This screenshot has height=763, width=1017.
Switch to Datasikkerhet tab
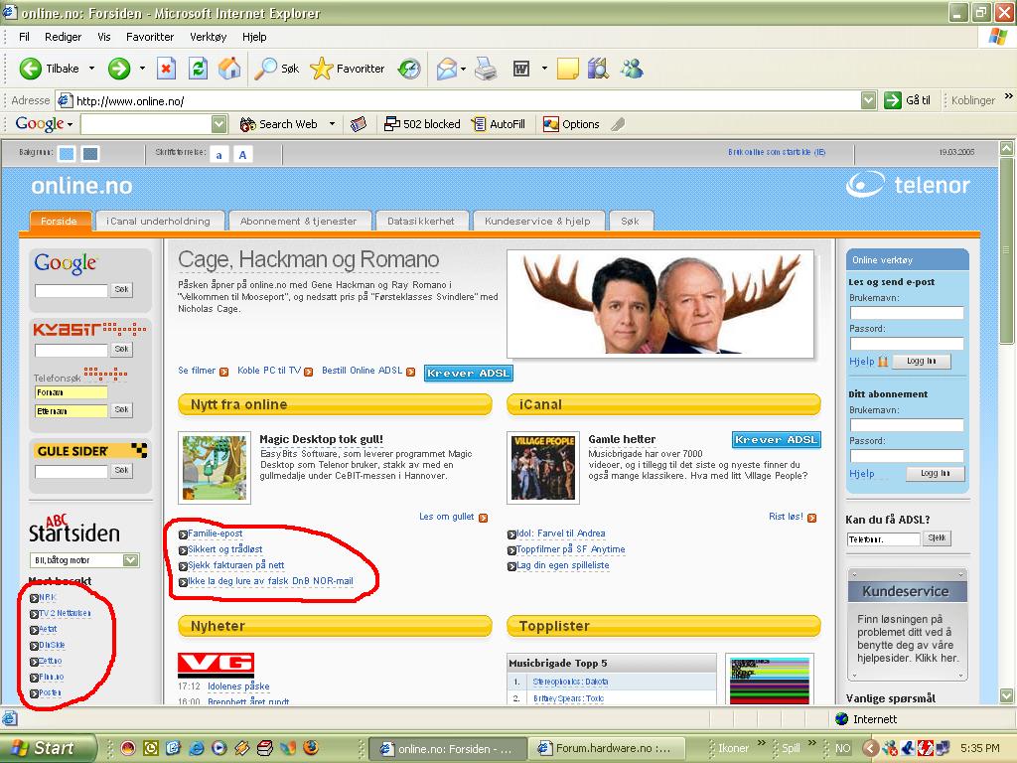coord(421,221)
